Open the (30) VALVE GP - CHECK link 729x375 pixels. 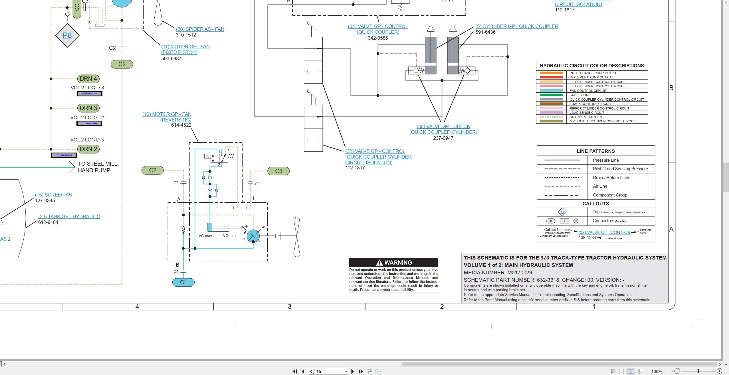click(443, 129)
